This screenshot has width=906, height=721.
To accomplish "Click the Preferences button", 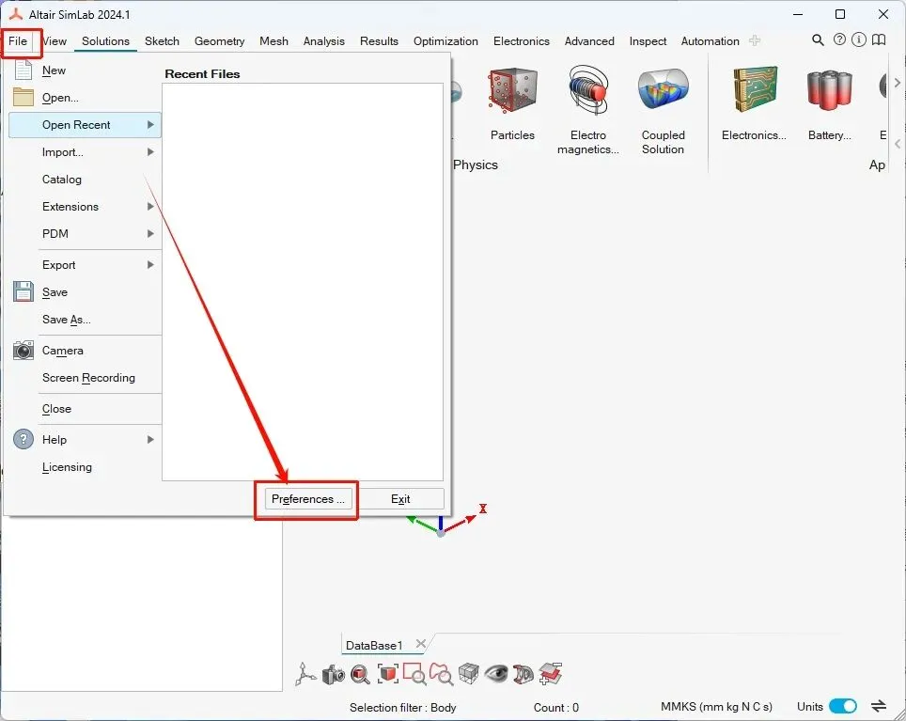I will [x=308, y=498].
